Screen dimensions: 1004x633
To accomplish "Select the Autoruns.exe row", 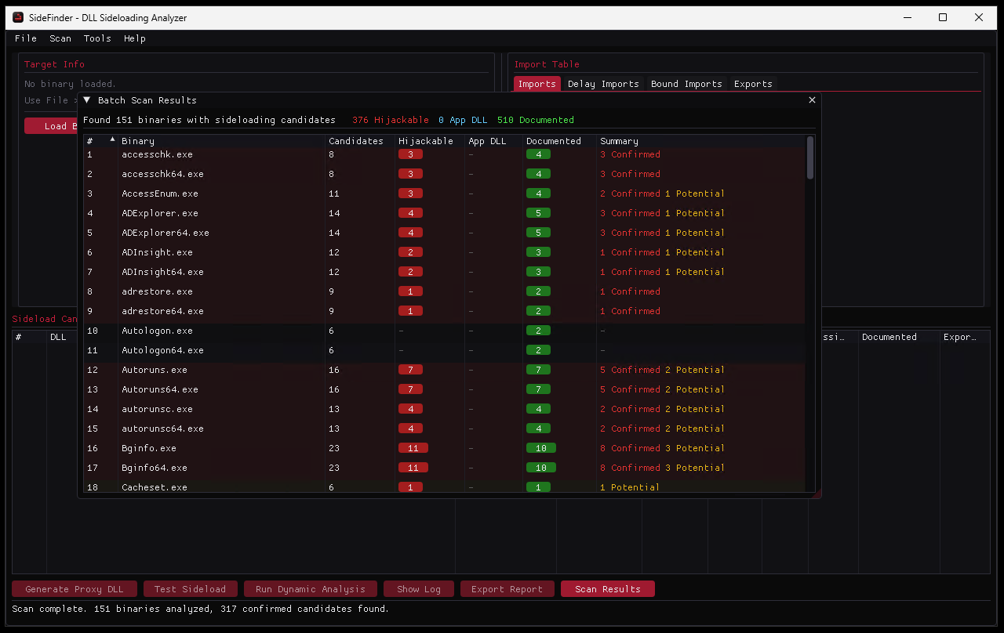I will point(445,370).
